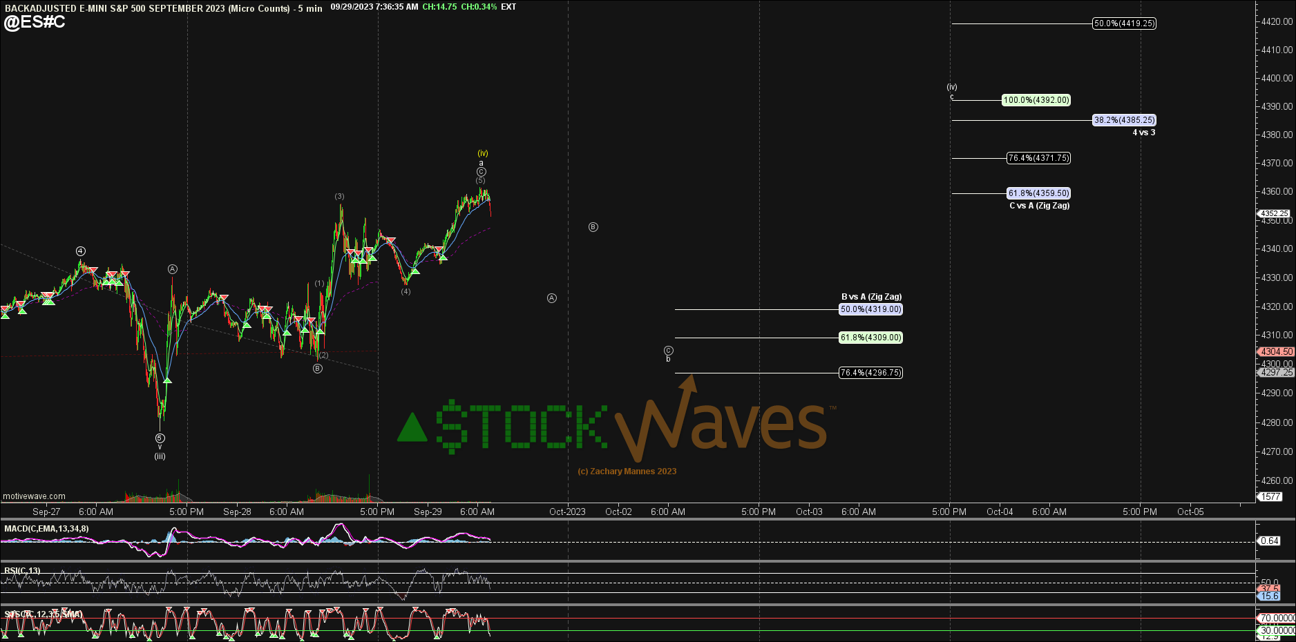Select the 50.0%(4419.25) Fibonacci label
Viewport: 1296px width, 642px height.
1124,23
